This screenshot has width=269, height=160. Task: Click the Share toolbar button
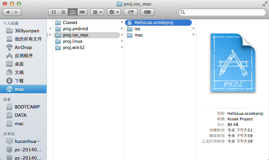click(131, 12)
